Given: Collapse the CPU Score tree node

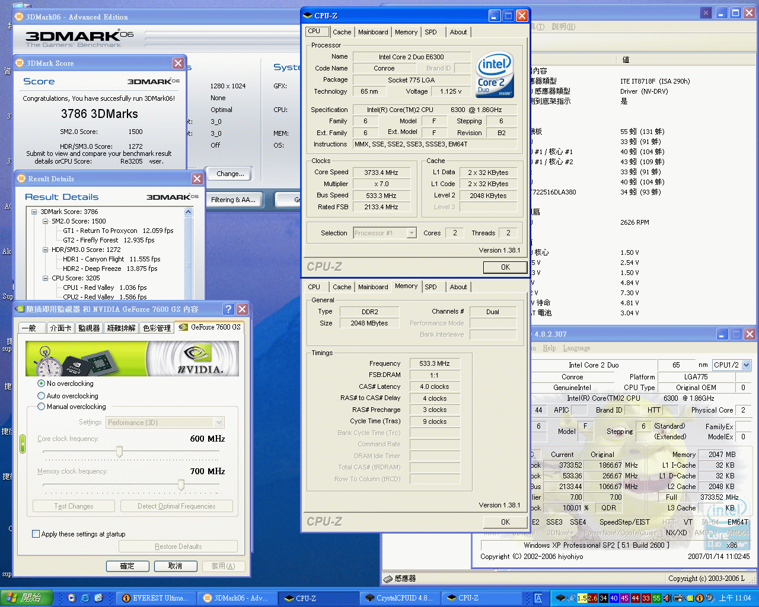Looking at the screenshot, I should click(46, 278).
